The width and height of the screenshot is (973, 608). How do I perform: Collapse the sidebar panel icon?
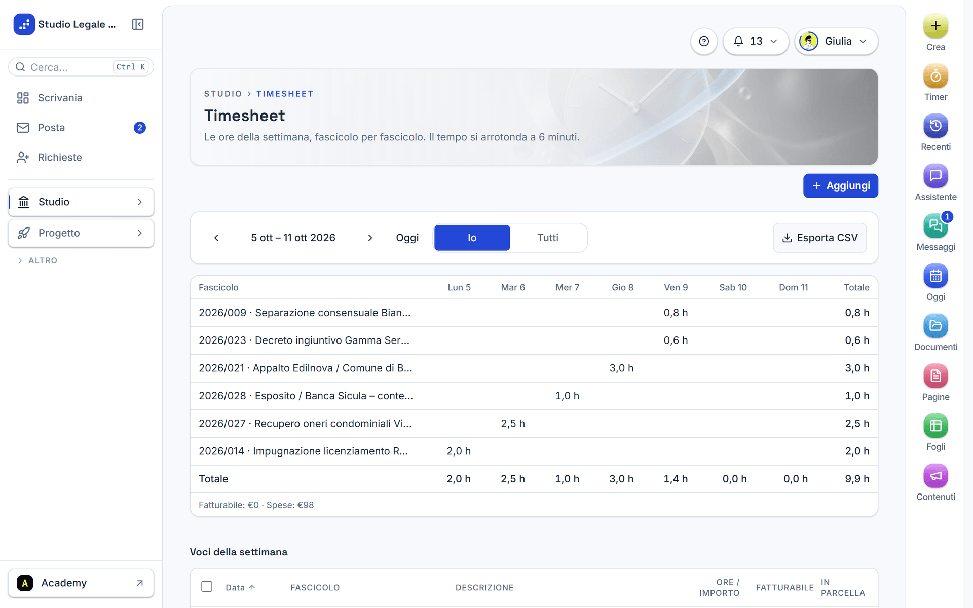[x=138, y=24]
